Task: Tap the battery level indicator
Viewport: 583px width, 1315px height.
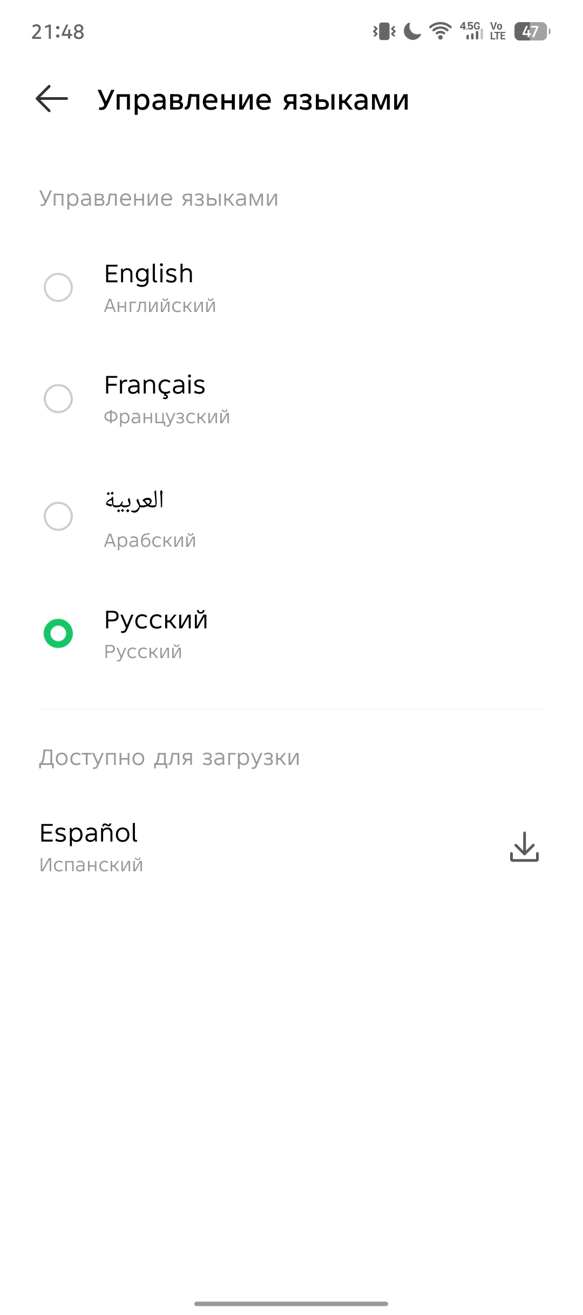Action: (532, 31)
